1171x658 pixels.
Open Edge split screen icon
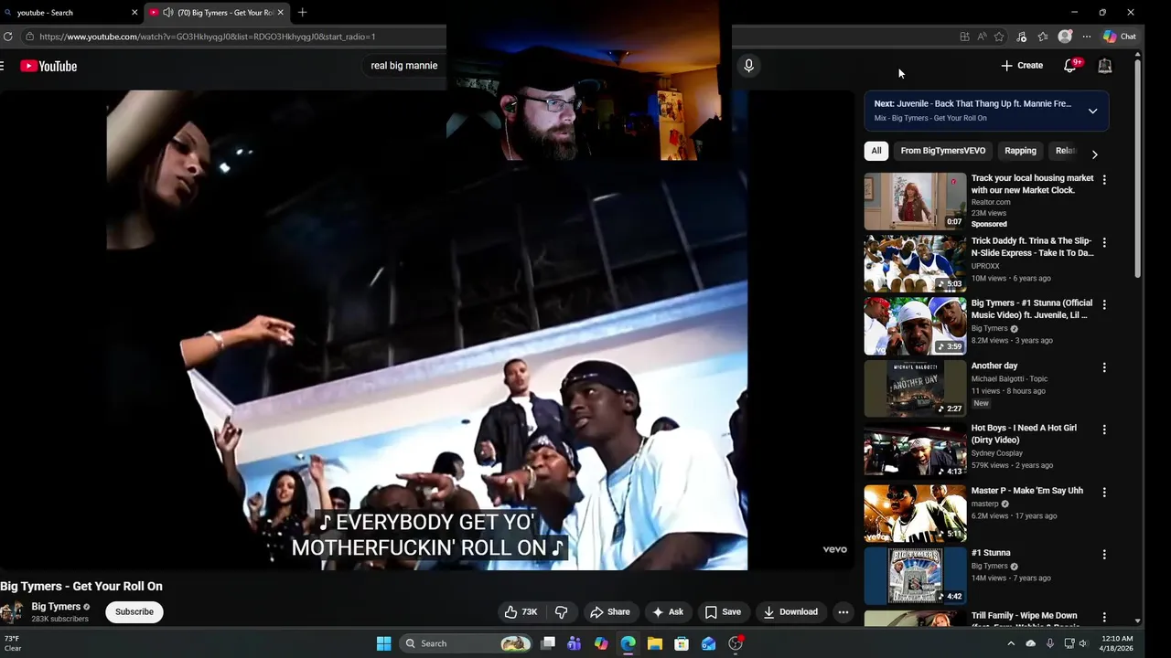click(x=964, y=37)
